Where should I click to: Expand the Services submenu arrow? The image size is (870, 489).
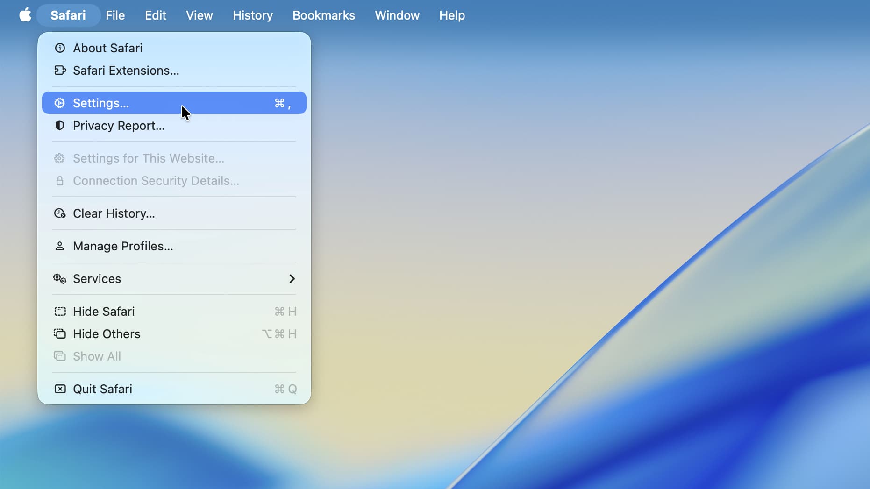[x=292, y=279]
